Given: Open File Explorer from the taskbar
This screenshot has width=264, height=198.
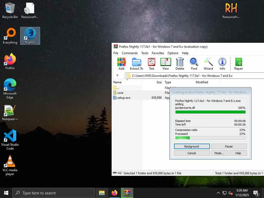Looking at the screenshot, I should [x=102, y=193].
